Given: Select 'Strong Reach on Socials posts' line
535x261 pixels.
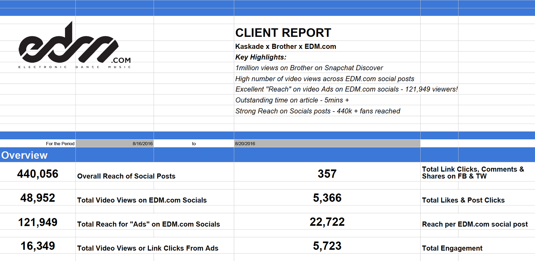Looking at the screenshot, I should click(x=318, y=111).
